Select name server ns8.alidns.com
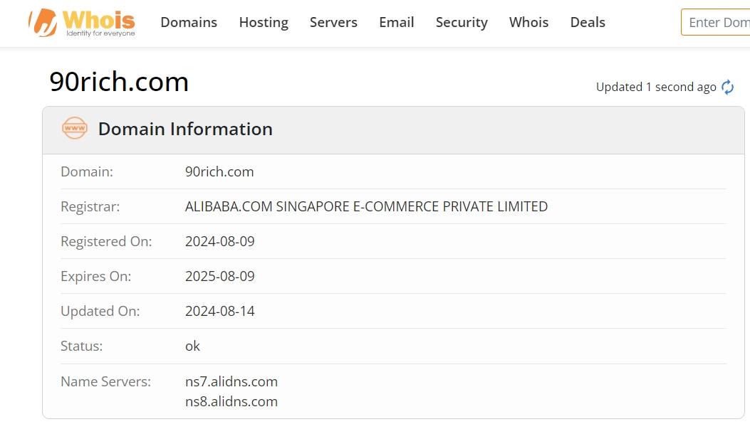 coord(231,401)
